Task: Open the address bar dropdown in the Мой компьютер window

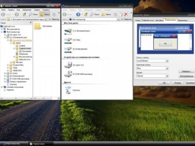Action: 118,19
